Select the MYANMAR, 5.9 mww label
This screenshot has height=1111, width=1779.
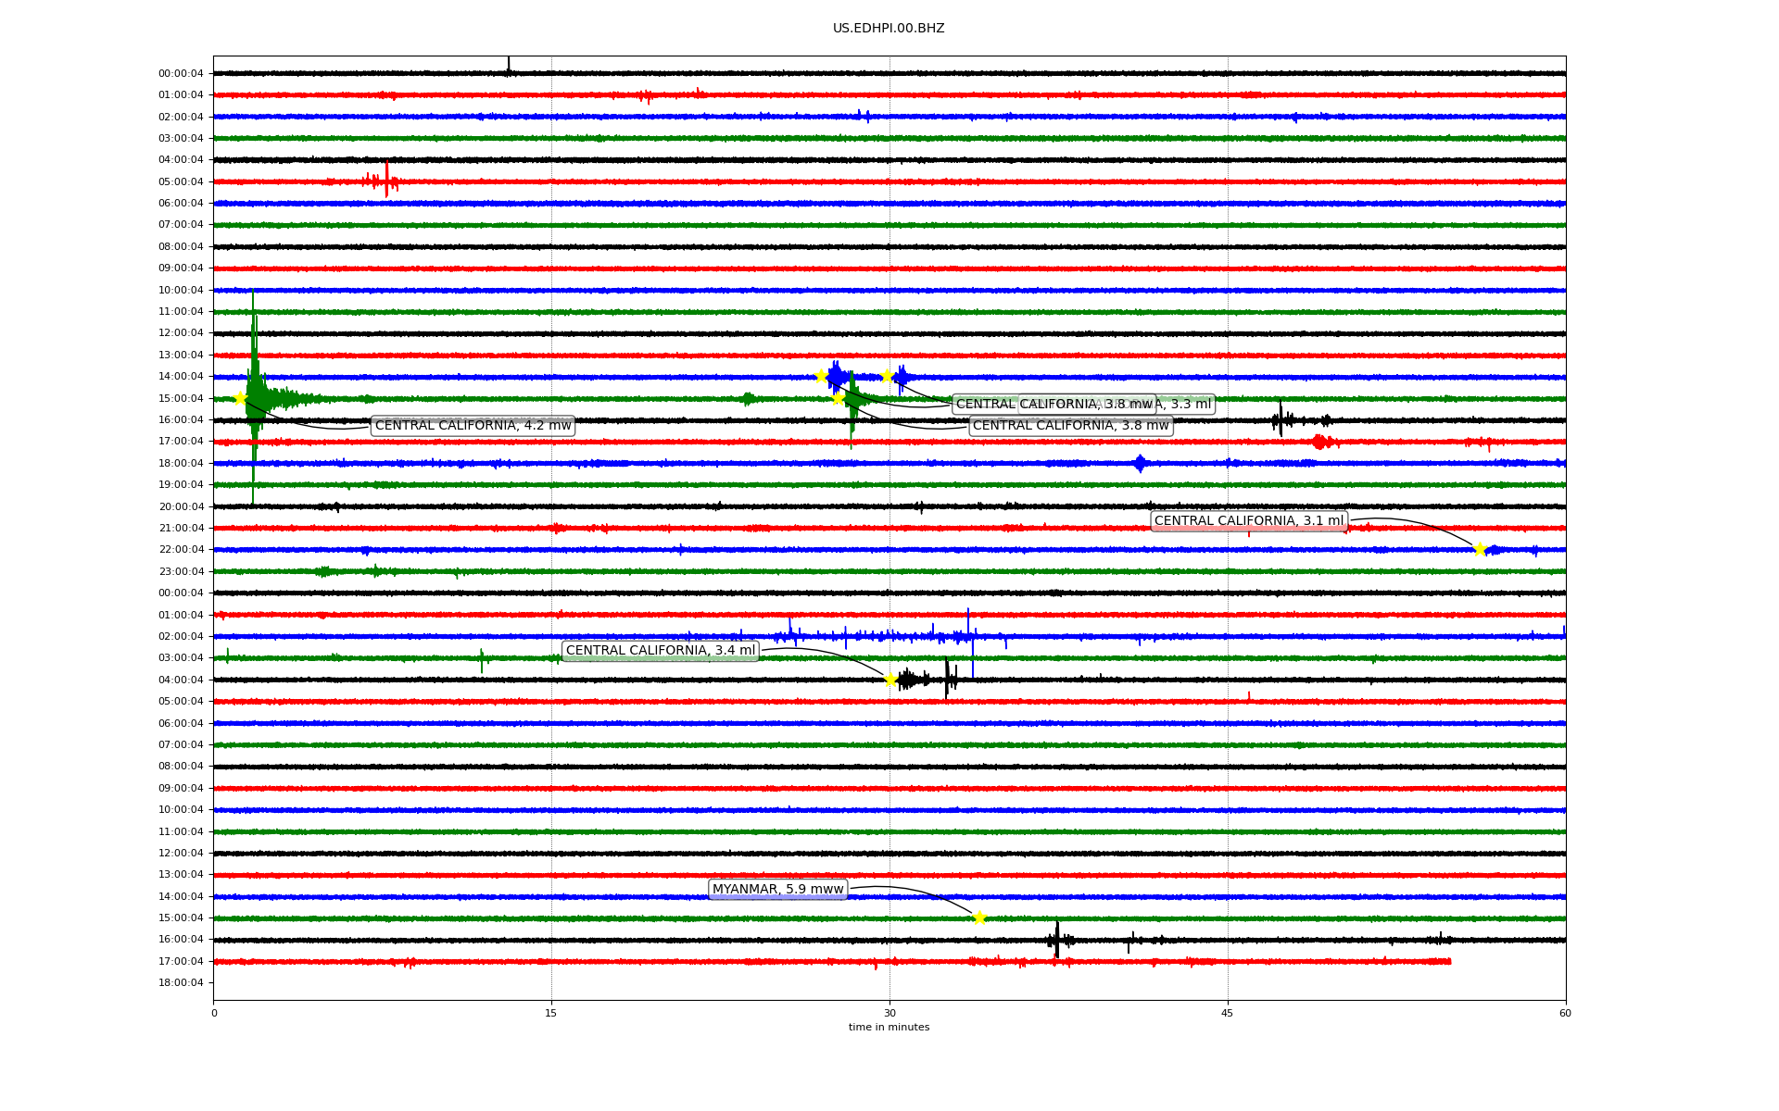click(x=777, y=889)
